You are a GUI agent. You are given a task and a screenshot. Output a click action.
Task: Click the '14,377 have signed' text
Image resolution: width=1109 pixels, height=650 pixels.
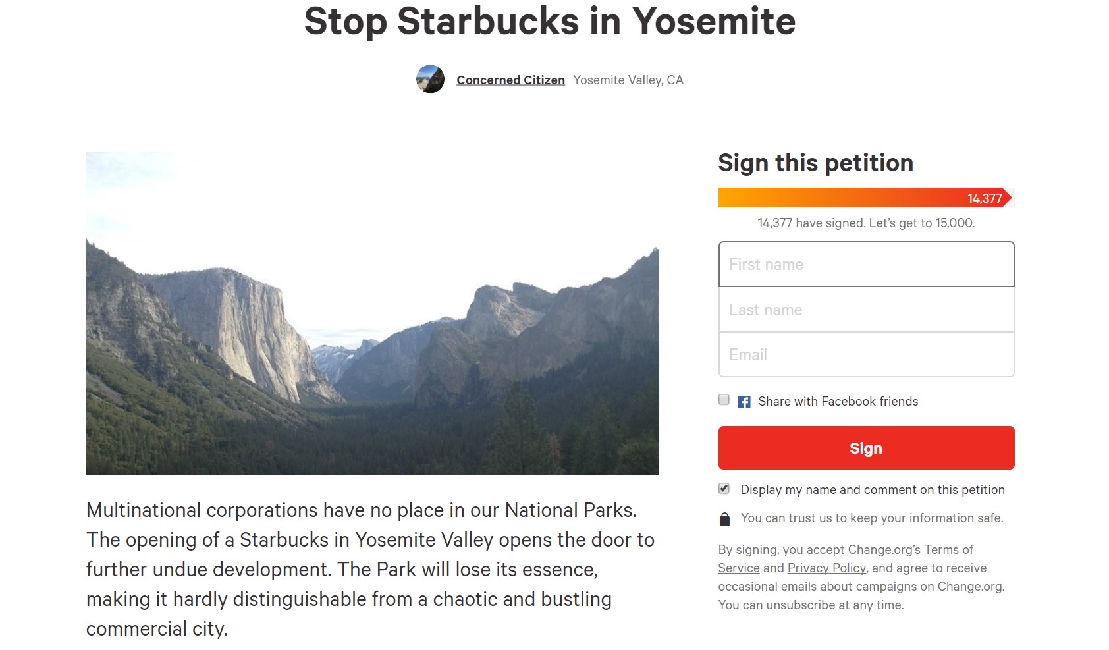pyautogui.click(x=865, y=223)
